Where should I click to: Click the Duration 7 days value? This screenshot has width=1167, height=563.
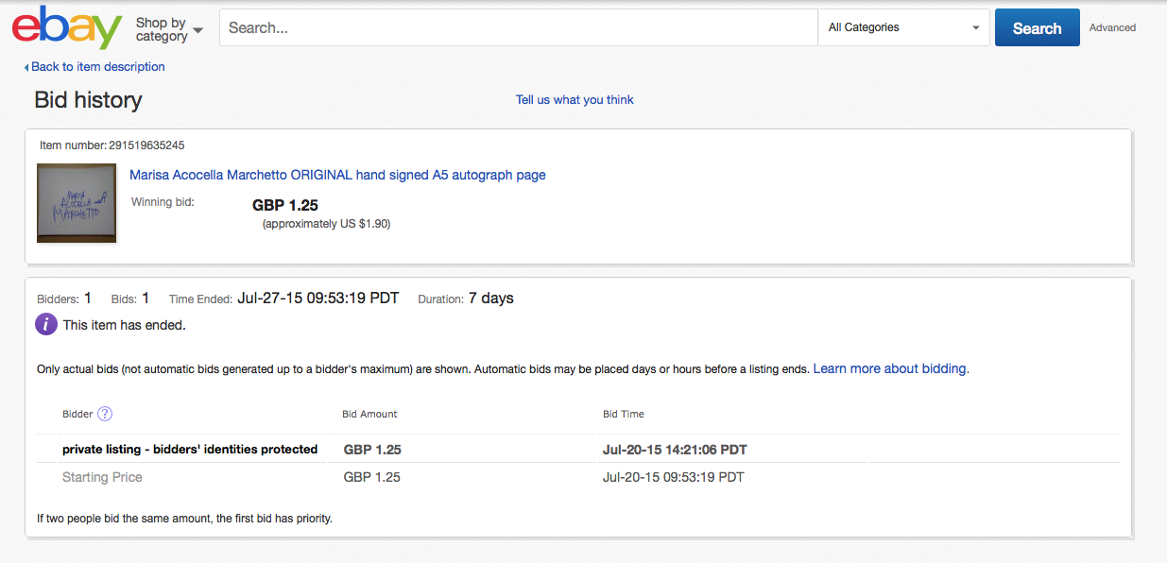(491, 299)
